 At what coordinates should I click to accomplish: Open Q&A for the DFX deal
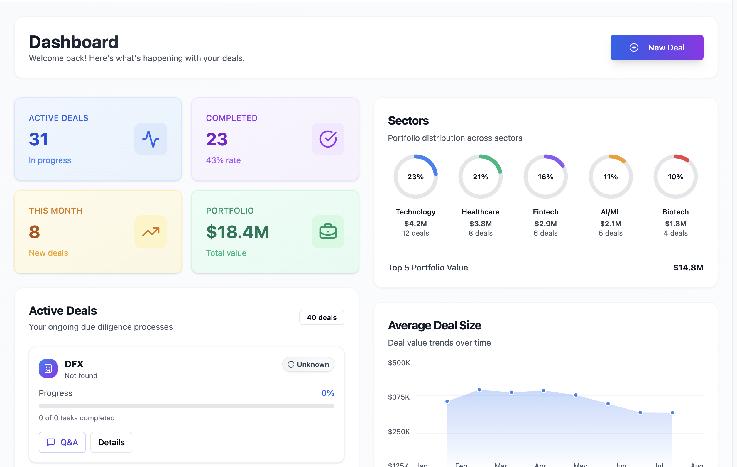pos(62,442)
